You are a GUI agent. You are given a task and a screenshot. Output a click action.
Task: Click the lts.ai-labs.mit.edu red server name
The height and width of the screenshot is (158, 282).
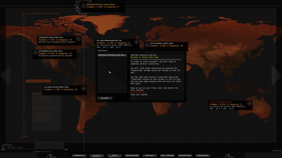point(221,102)
